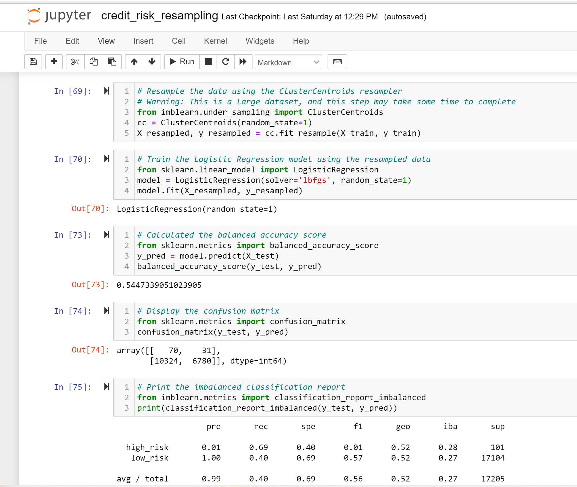Viewport: 577px width, 487px height.
Task: Copy selected cells with the copy icon
Action: tap(94, 62)
